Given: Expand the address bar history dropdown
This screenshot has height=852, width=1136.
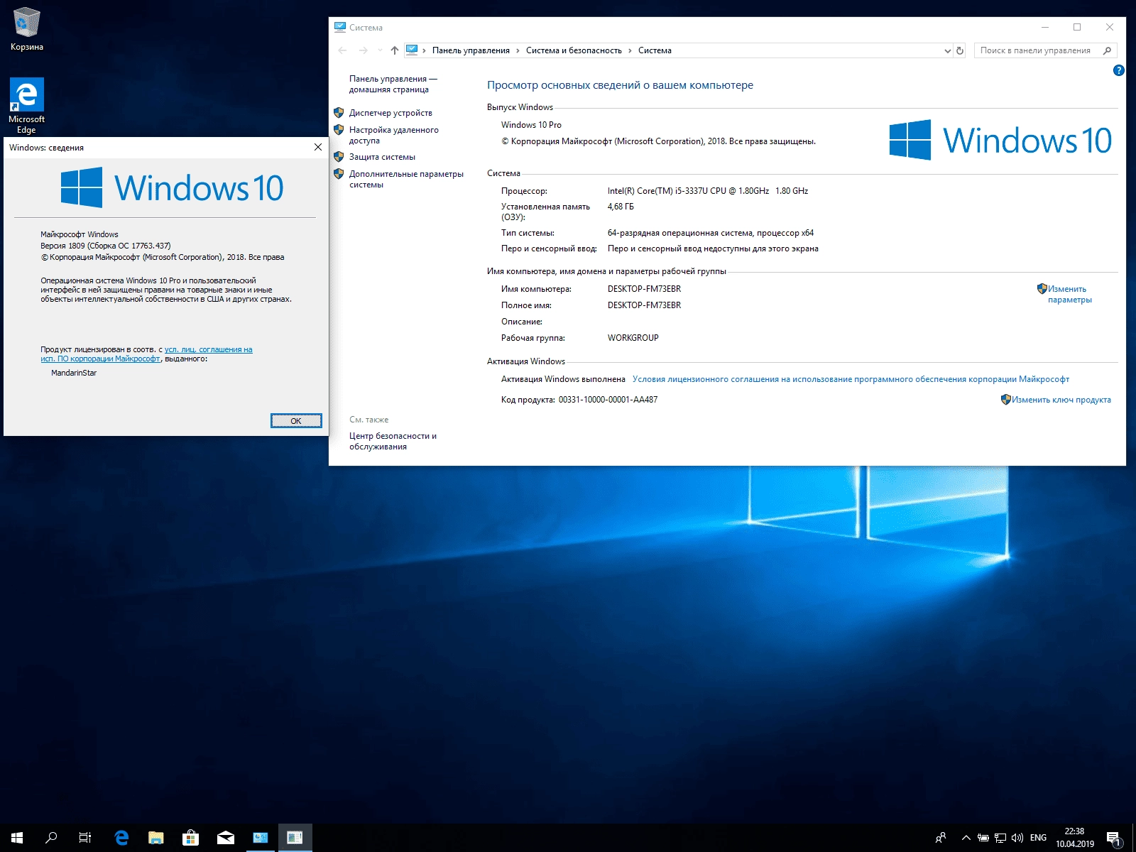Looking at the screenshot, I should point(947,50).
